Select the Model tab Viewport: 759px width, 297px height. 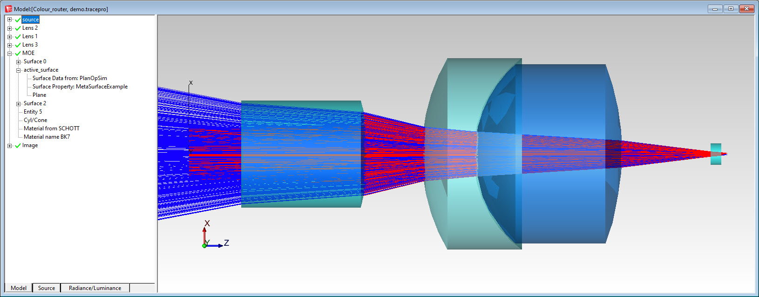click(x=19, y=288)
